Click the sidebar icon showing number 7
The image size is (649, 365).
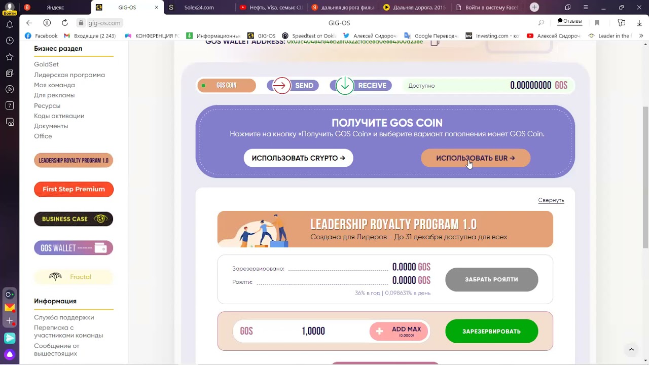click(x=10, y=105)
